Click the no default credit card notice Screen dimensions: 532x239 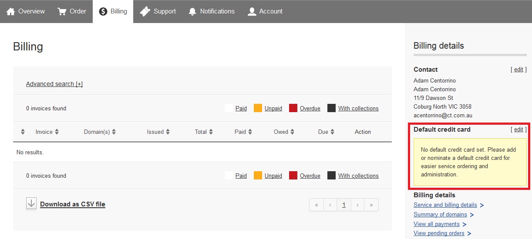470,162
